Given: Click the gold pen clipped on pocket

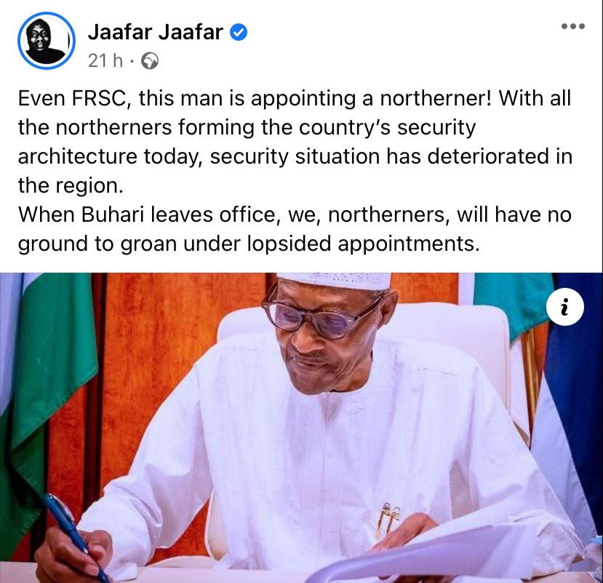Looking at the screenshot, I should (386, 519).
